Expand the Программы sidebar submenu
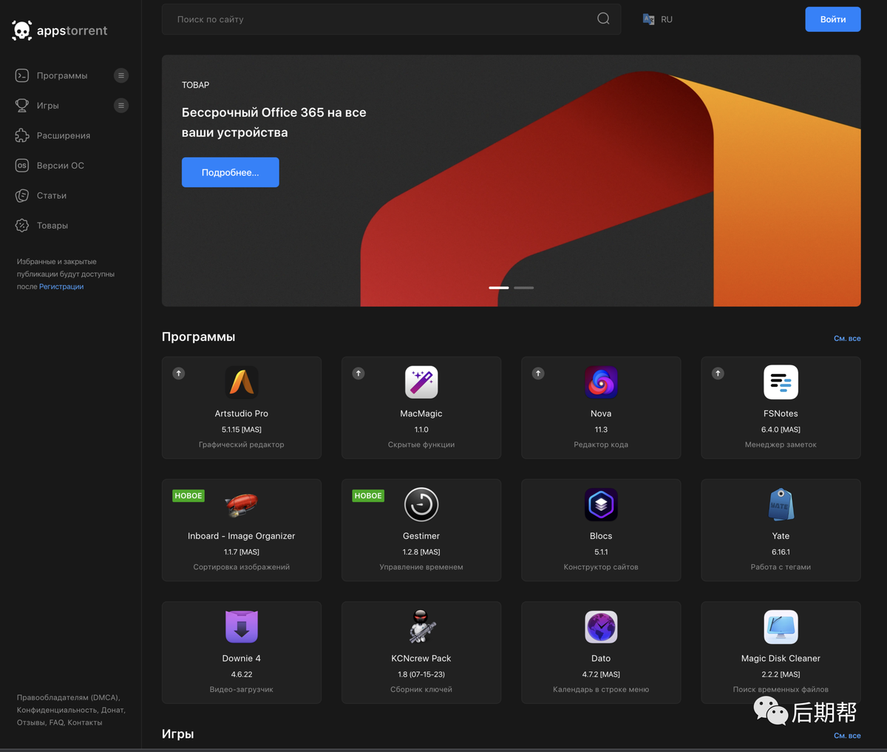This screenshot has width=887, height=752. (x=121, y=75)
